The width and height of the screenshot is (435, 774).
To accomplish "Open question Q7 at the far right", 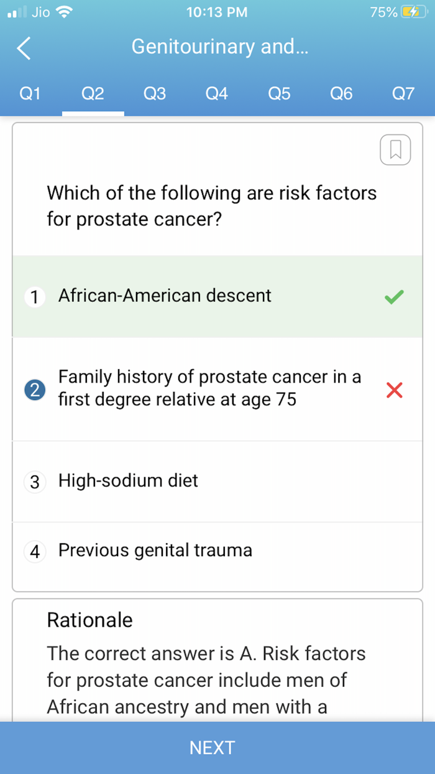I will (403, 93).
